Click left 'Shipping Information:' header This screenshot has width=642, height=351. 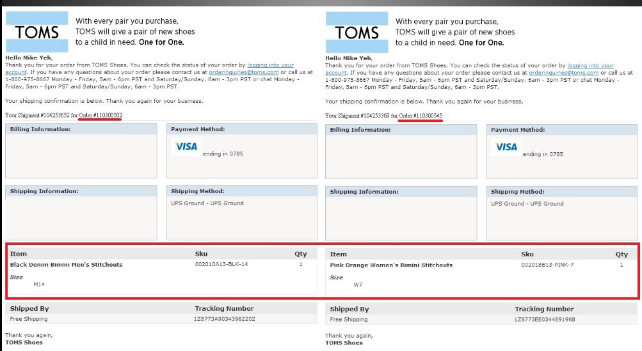point(44,191)
